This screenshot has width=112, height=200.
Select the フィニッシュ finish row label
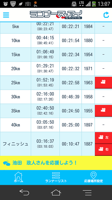pyautogui.click(x=15, y=144)
